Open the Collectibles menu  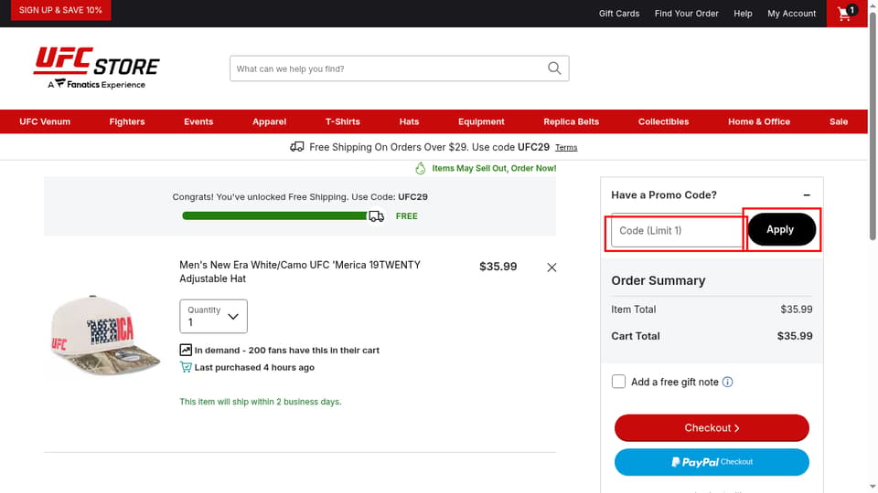[x=664, y=121]
